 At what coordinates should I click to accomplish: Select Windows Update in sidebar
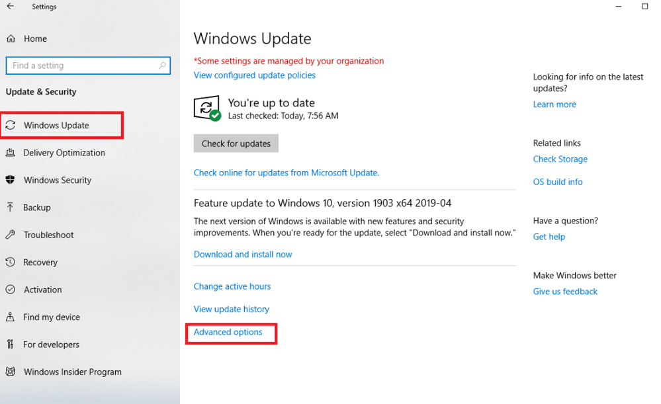(x=56, y=125)
